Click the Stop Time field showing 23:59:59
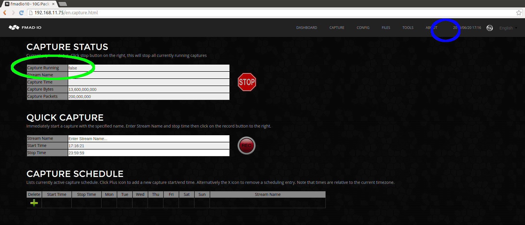 (x=149, y=153)
